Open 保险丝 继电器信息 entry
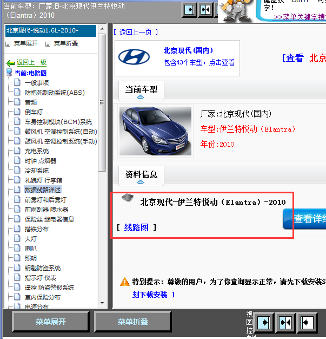The width and height of the screenshot is (326, 339). pyautogui.click(x=49, y=219)
